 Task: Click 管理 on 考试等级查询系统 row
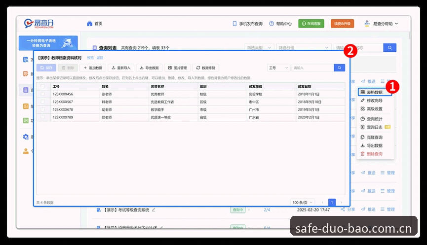click(388, 210)
